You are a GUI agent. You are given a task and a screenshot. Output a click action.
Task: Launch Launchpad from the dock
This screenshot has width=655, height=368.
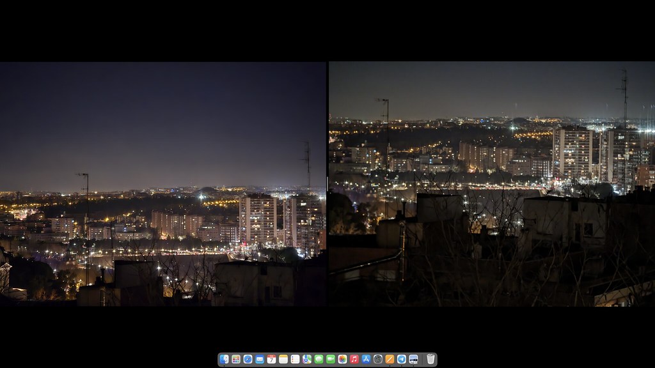(x=236, y=359)
